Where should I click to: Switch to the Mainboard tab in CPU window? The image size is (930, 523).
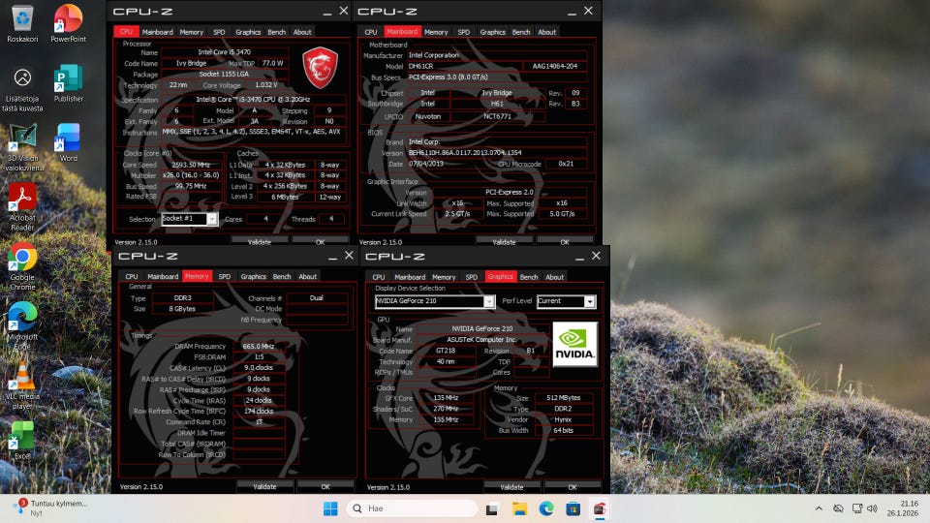(x=157, y=32)
